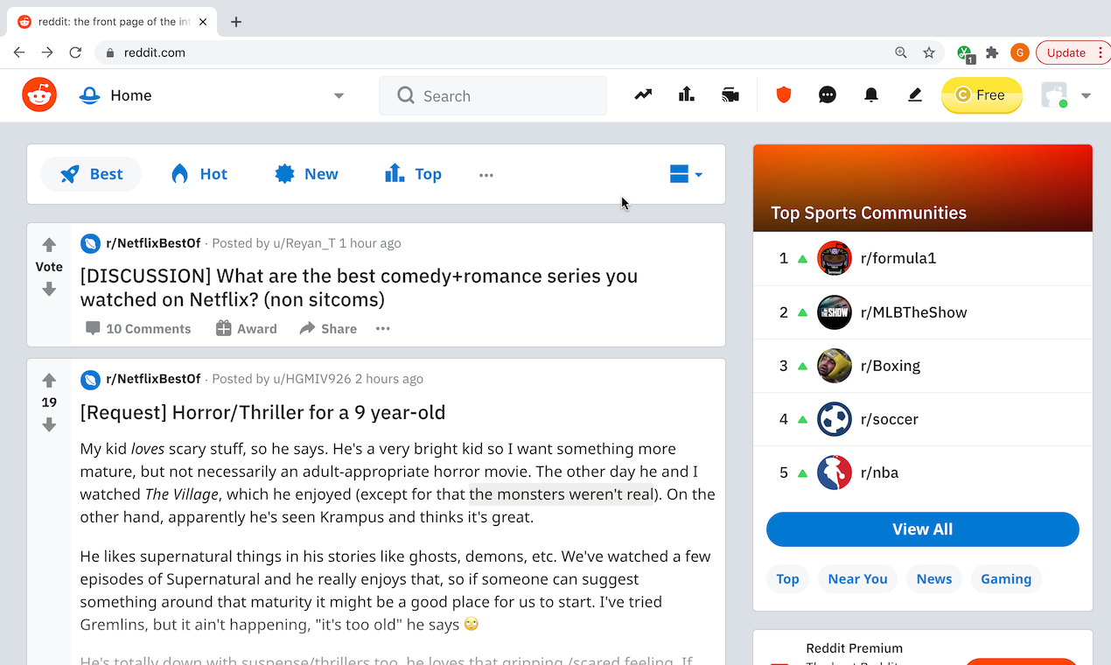Downvote the Horror/Thriller request post

49,424
